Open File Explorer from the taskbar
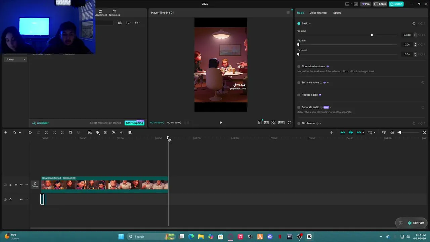Viewport: 430px width, 242px height. pyautogui.click(x=201, y=237)
